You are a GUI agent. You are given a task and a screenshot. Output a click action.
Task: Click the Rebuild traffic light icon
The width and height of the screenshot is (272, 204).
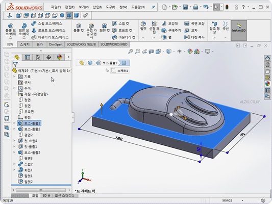[x=227, y=7]
